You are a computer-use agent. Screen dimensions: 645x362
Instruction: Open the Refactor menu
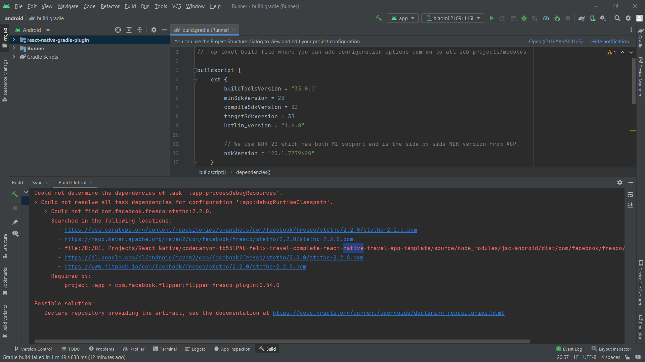(110, 6)
